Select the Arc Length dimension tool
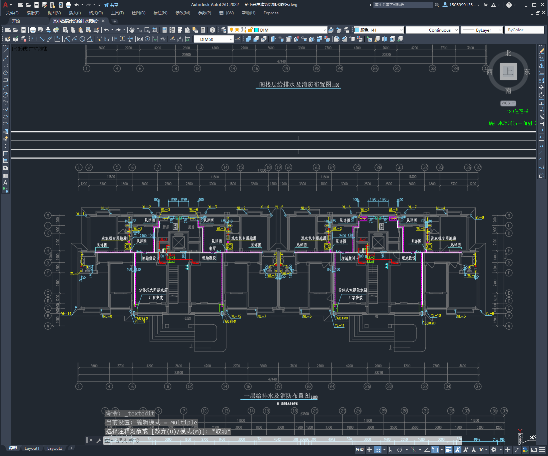 (50, 39)
